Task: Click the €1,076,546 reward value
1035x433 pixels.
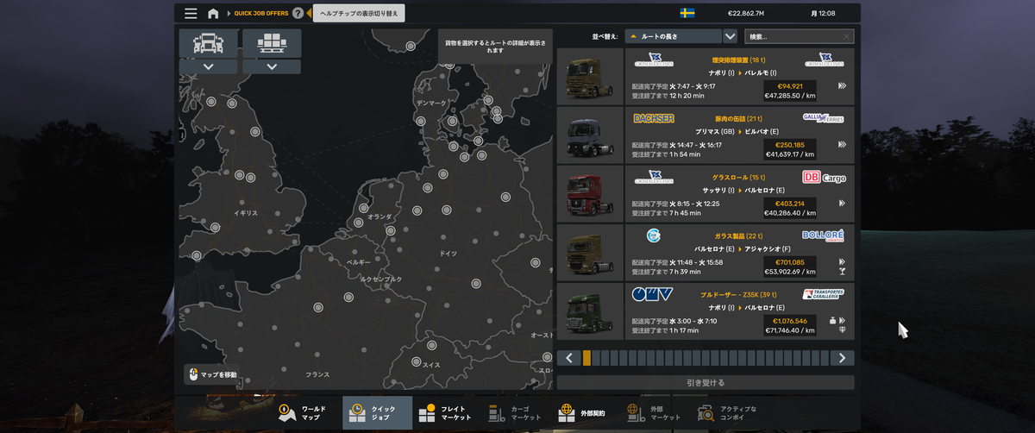Action: (x=789, y=321)
